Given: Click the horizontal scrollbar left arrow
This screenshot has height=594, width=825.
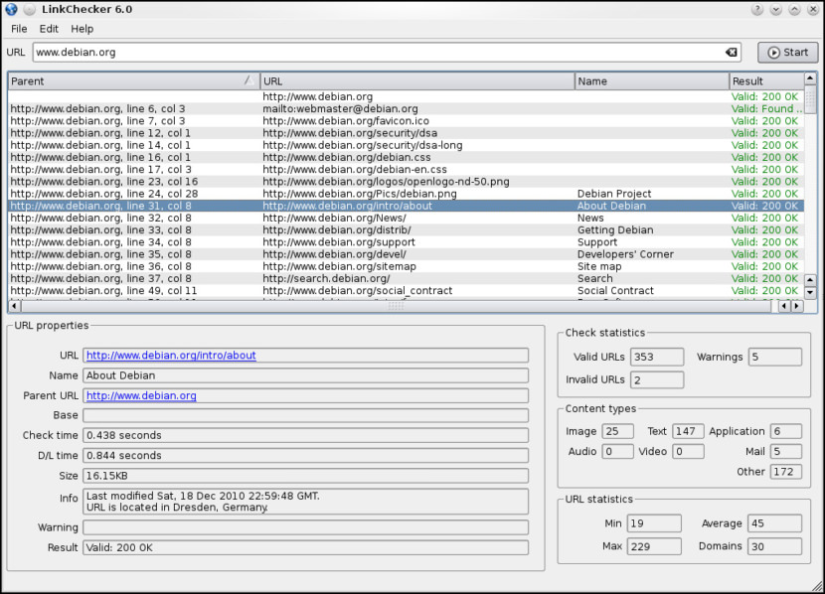Looking at the screenshot, I should point(14,305).
